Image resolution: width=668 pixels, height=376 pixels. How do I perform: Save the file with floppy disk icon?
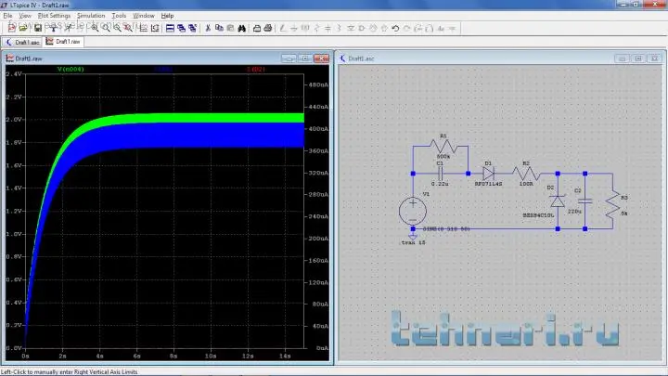38,28
